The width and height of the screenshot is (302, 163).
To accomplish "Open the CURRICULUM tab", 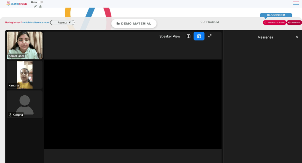I will (210, 22).
